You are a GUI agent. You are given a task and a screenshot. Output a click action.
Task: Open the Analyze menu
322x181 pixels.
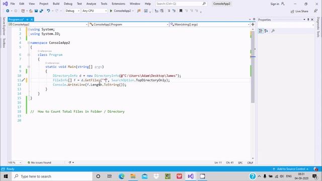tap(91, 4)
